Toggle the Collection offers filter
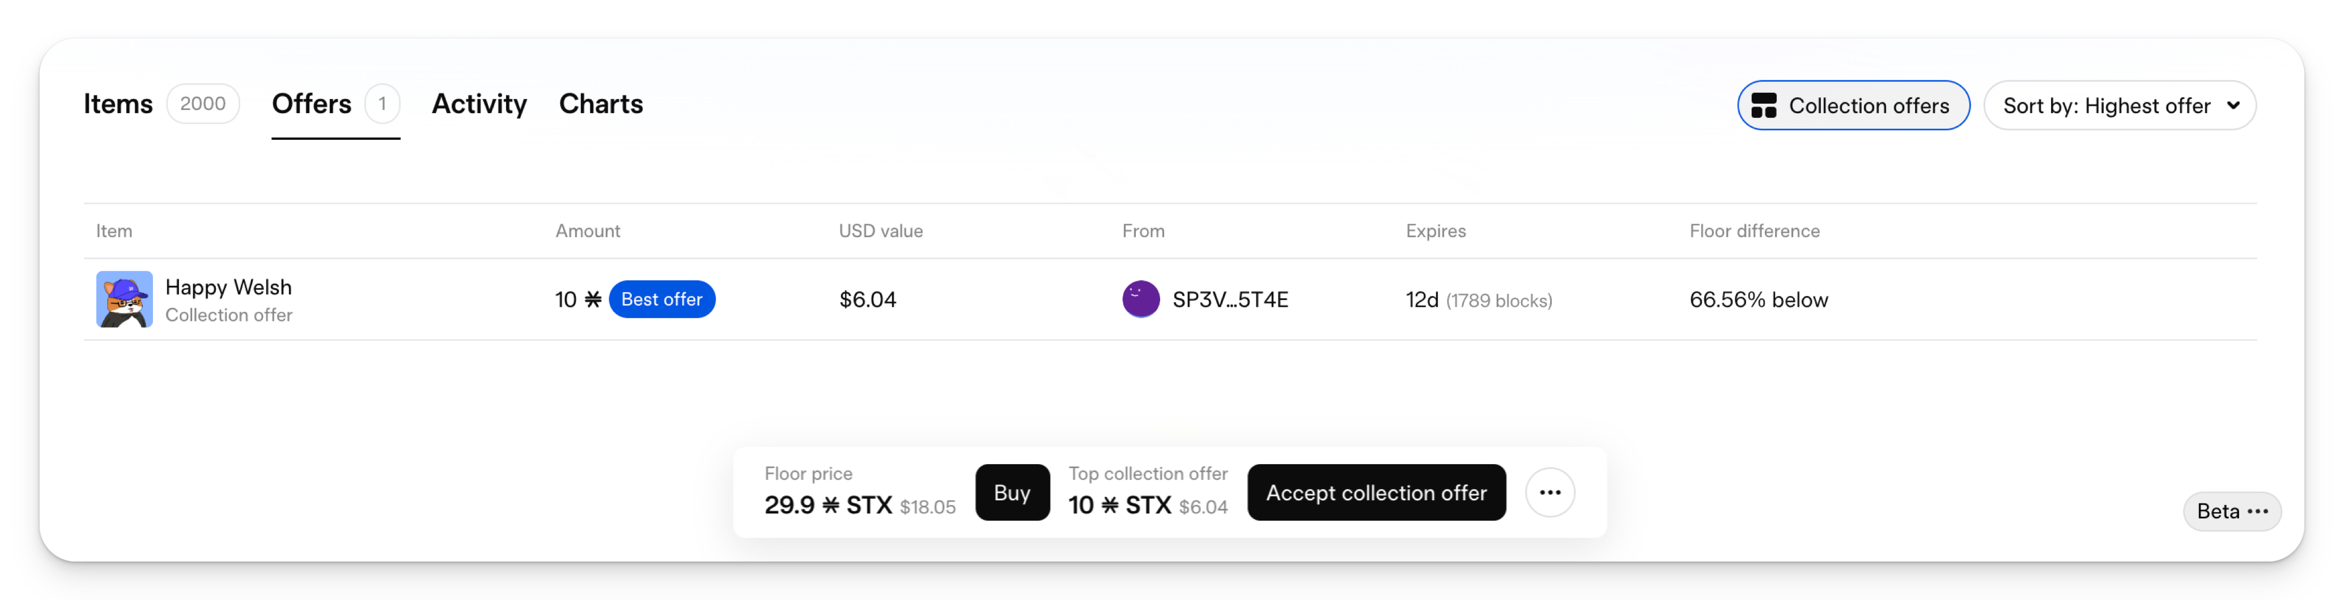 1853,105
